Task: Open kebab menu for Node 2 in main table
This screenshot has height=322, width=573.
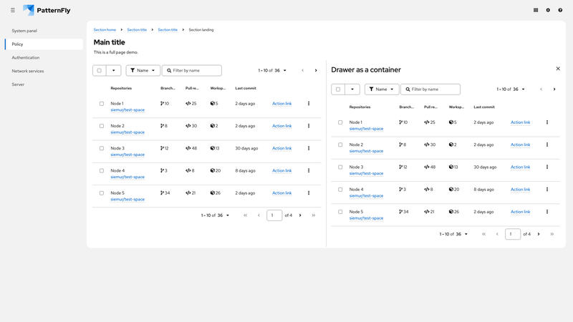Action: click(309, 126)
